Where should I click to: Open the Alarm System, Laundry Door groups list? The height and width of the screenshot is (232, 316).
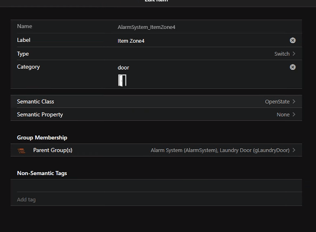click(220, 150)
